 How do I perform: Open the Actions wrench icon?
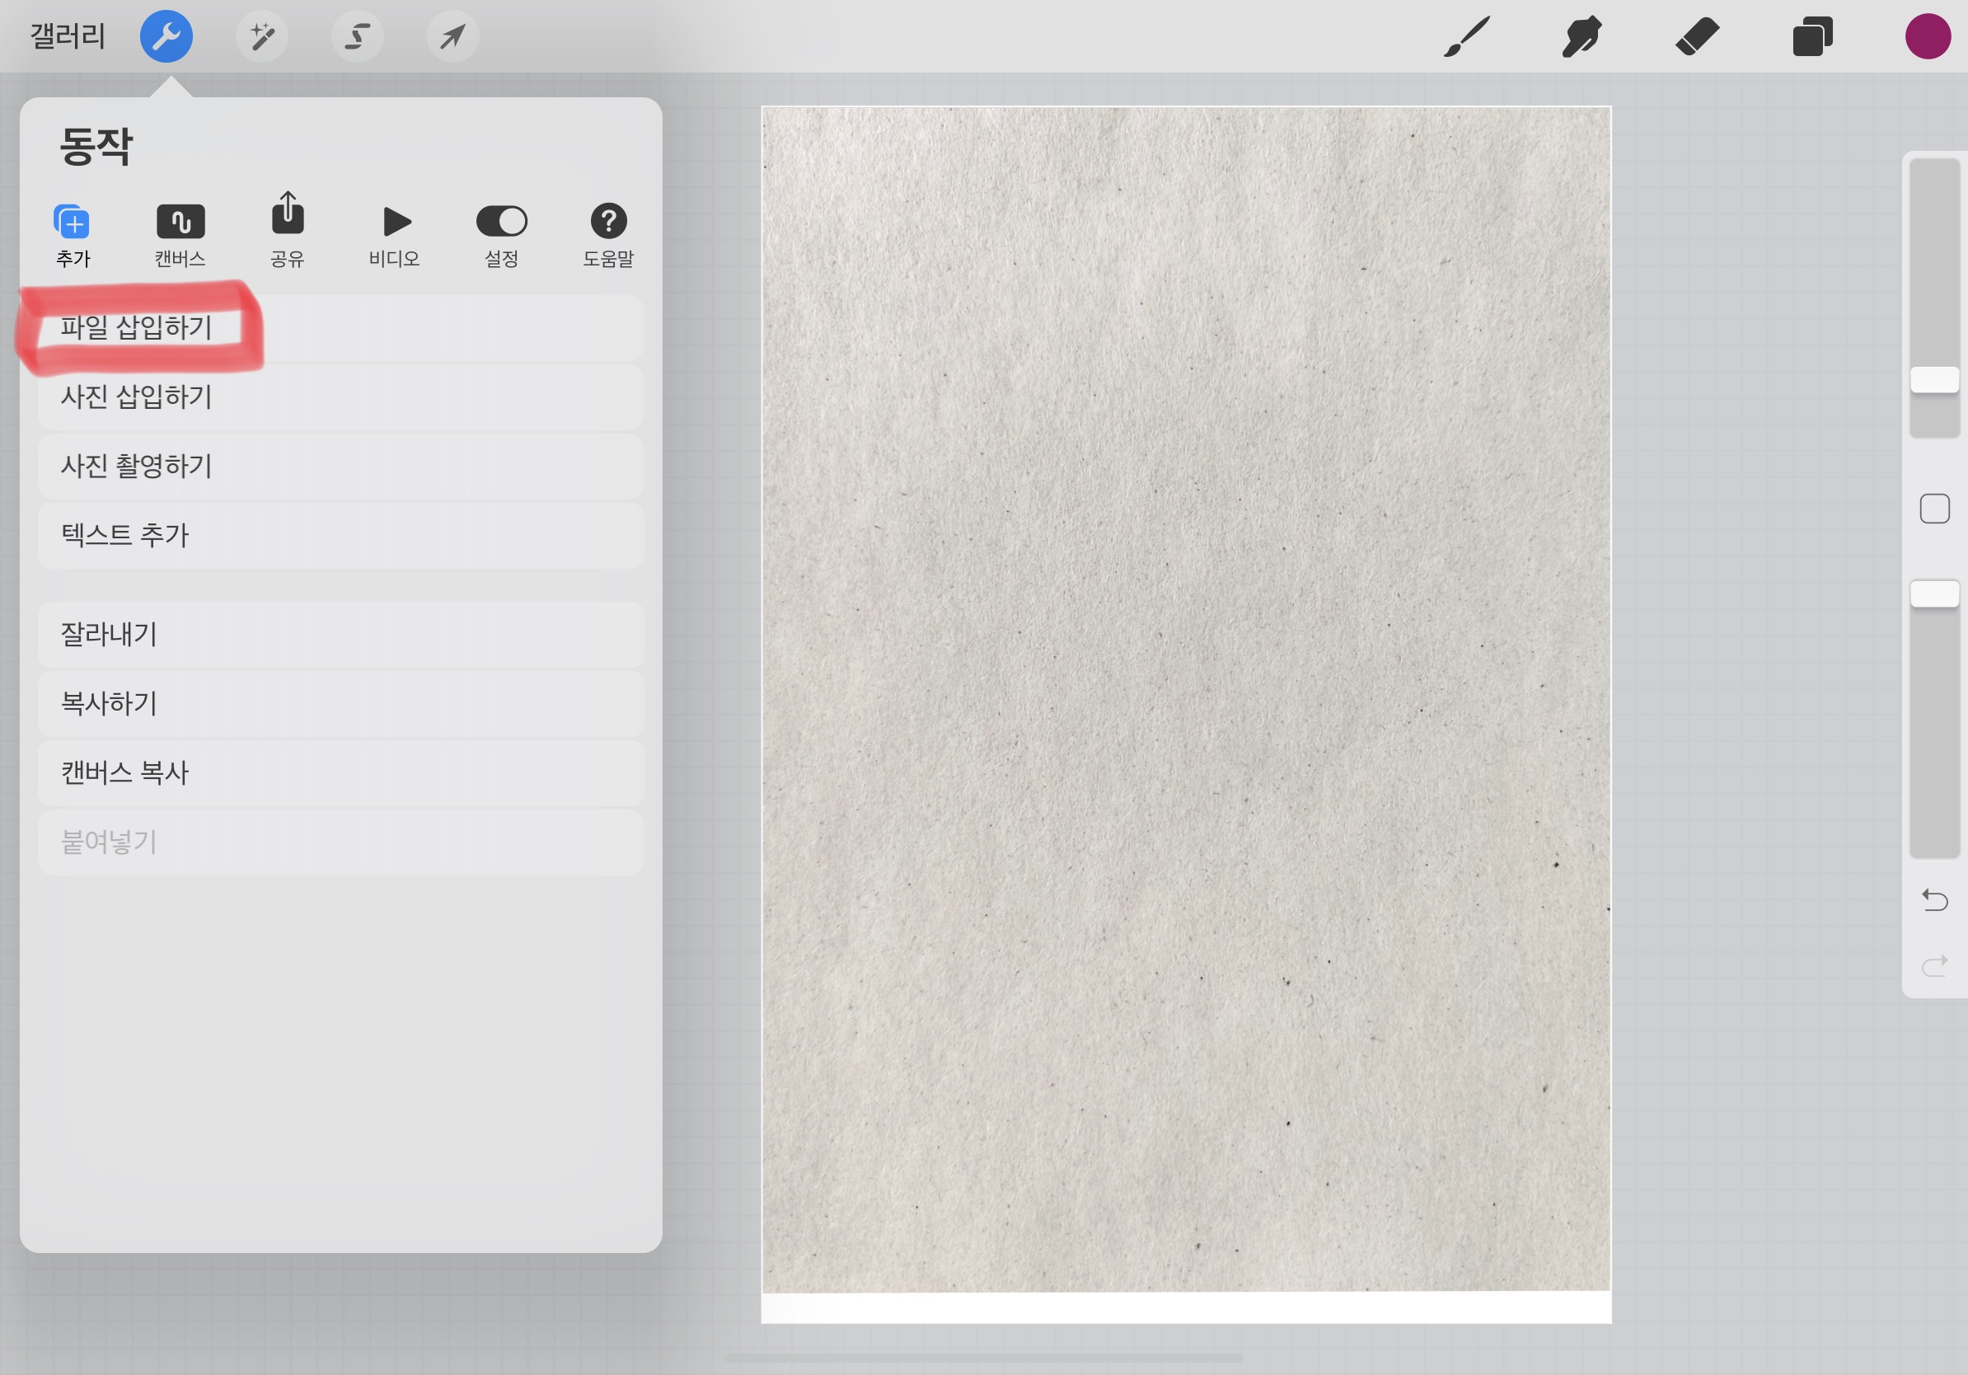coord(166,36)
